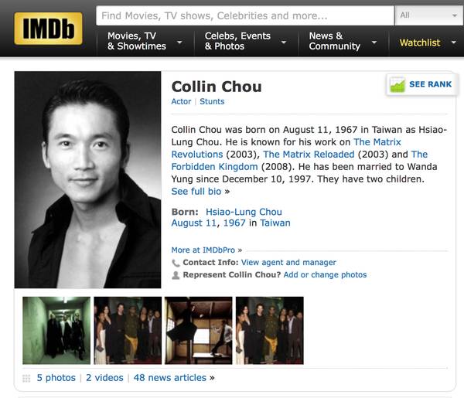Open the Watchlist menu
The width and height of the screenshot is (464, 398).
click(x=426, y=43)
